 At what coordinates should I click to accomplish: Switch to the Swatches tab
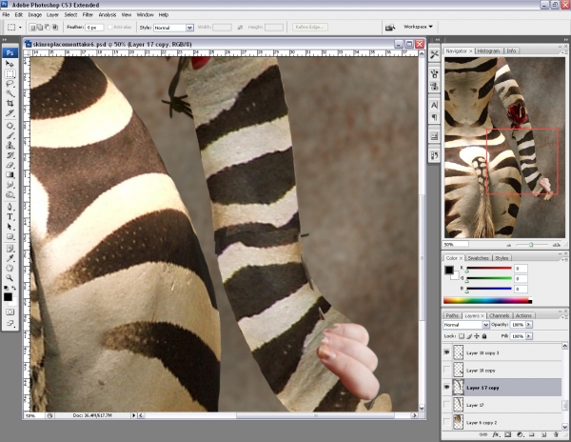pyautogui.click(x=478, y=258)
